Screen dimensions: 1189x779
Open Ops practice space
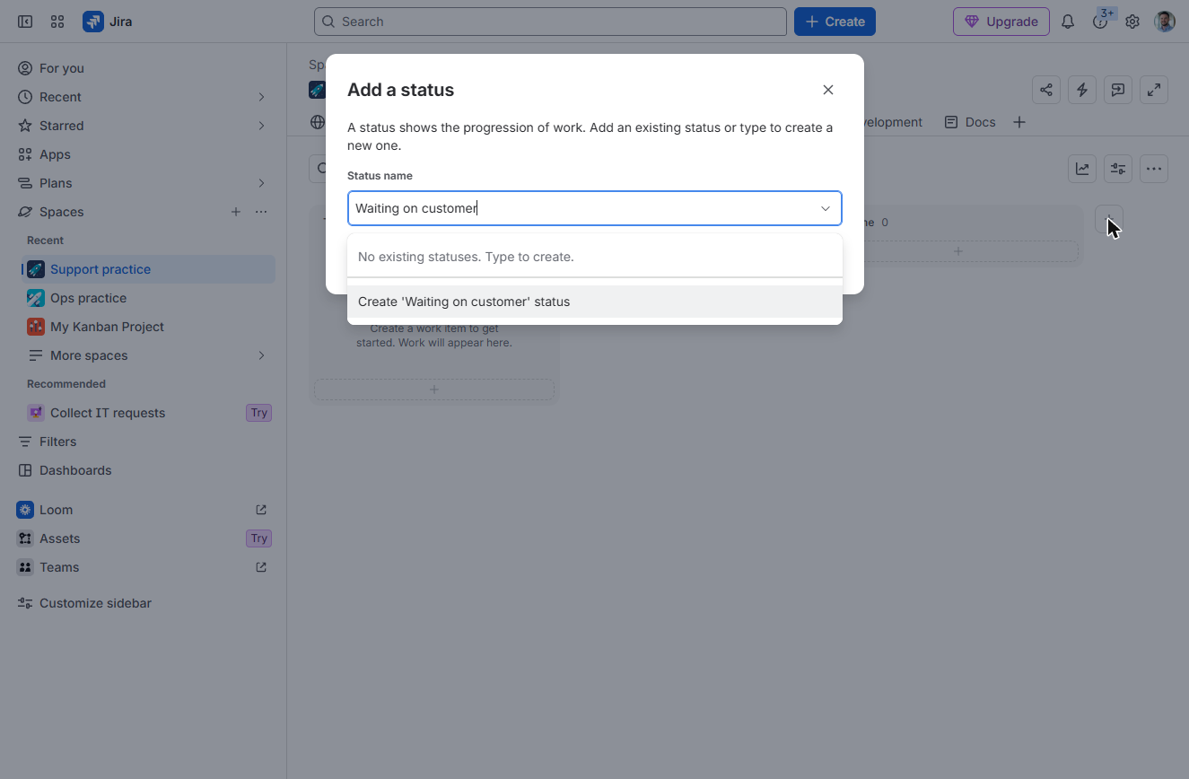coord(149,298)
